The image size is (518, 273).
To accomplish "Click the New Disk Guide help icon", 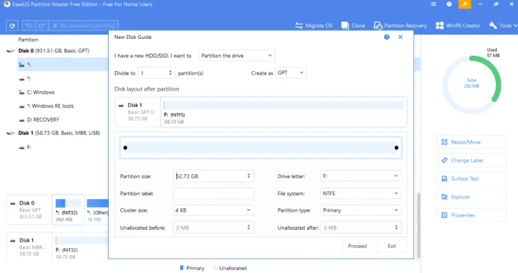I will pos(387,37).
